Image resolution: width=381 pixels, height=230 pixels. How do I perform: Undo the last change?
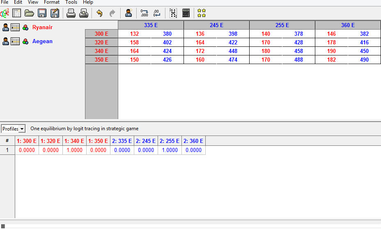point(100,13)
